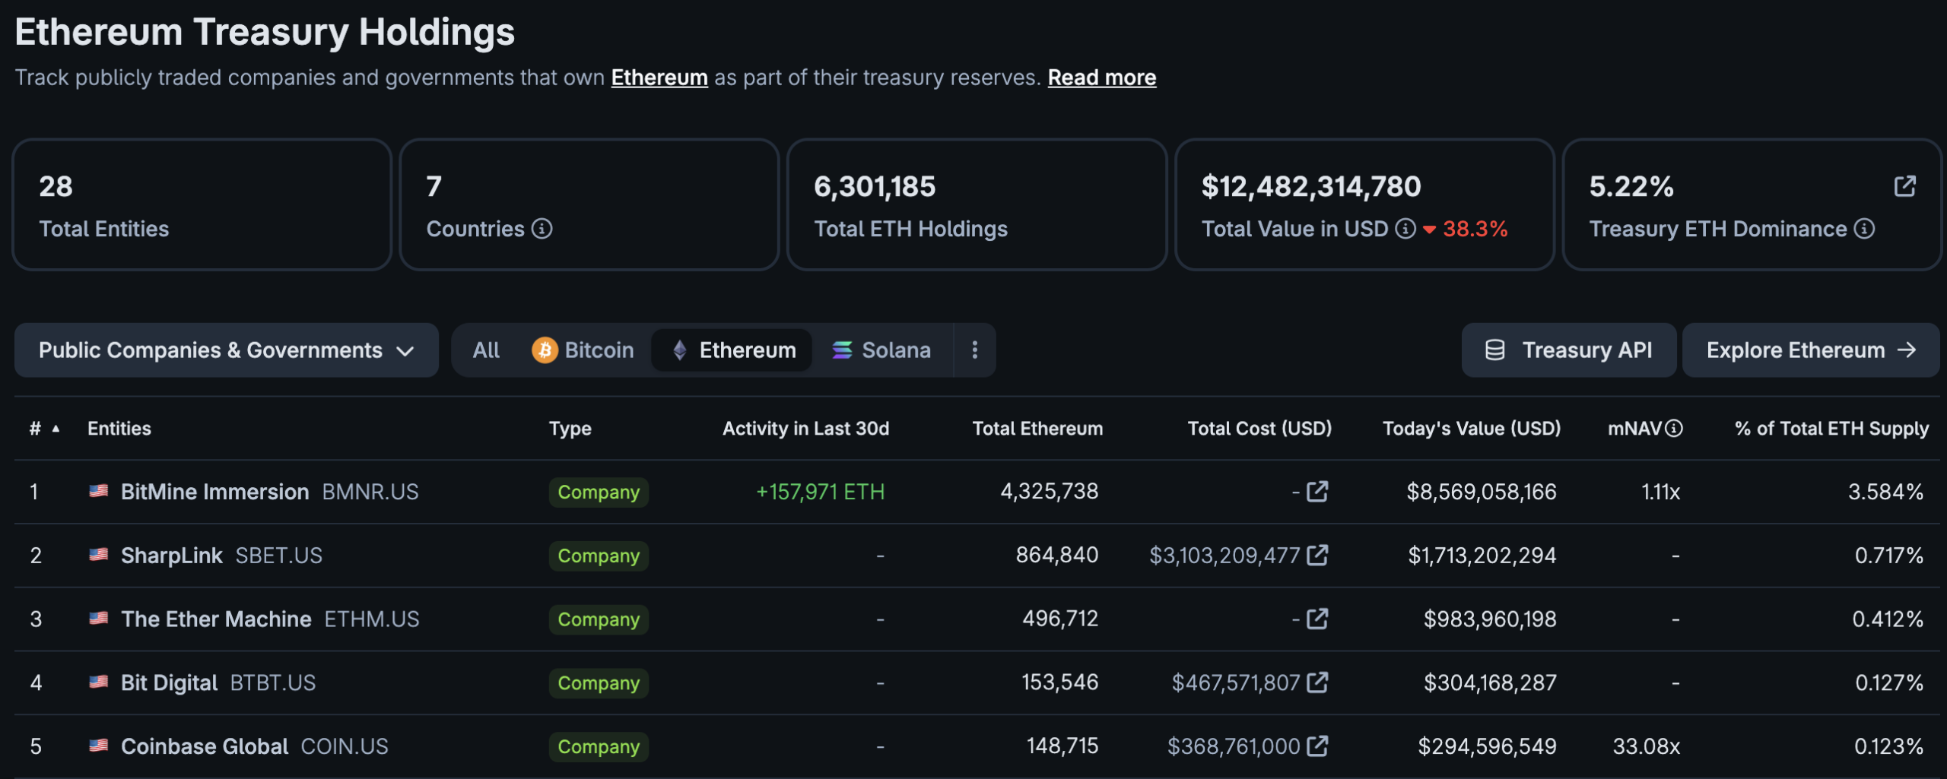The image size is (1947, 779).
Task: Open SharpLink entity page
Action: point(172,556)
